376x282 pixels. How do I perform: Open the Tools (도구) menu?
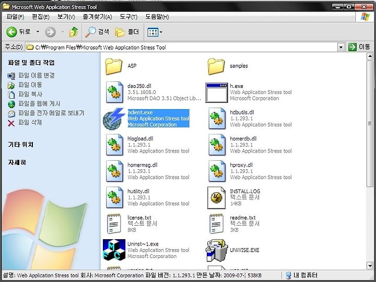(x=128, y=17)
